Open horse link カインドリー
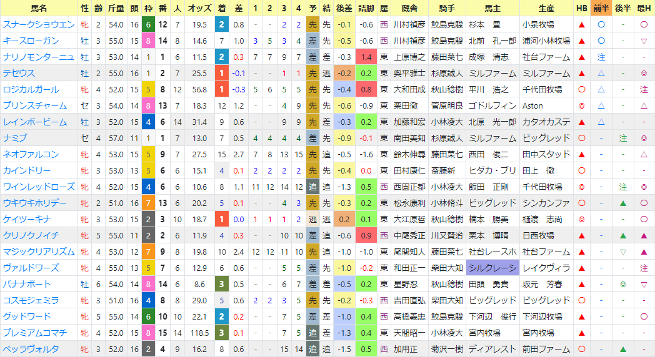This screenshot has height=357, width=655. click(x=27, y=170)
